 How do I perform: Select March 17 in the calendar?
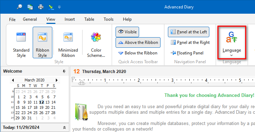coord(30,107)
